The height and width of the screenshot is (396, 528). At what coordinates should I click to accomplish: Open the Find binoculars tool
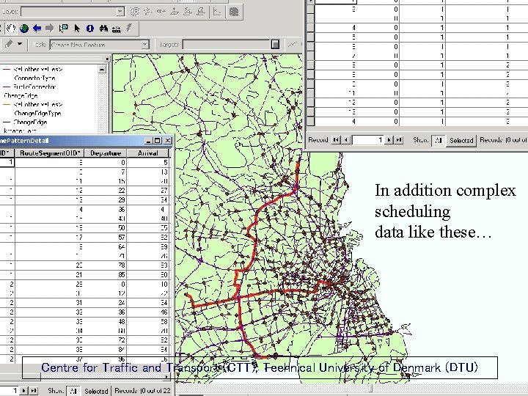coord(103,29)
